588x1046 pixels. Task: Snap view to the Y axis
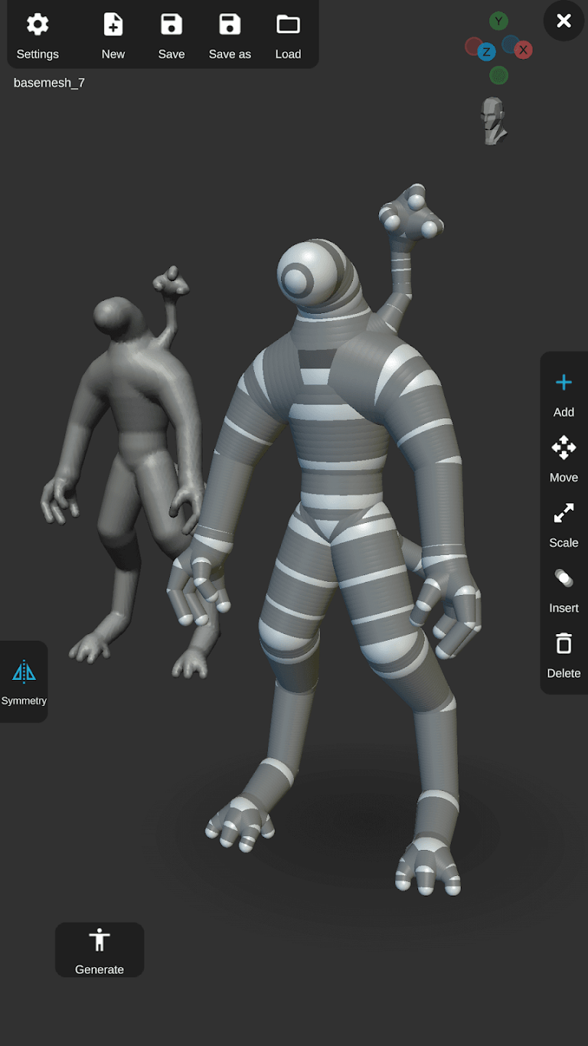coord(498,21)
